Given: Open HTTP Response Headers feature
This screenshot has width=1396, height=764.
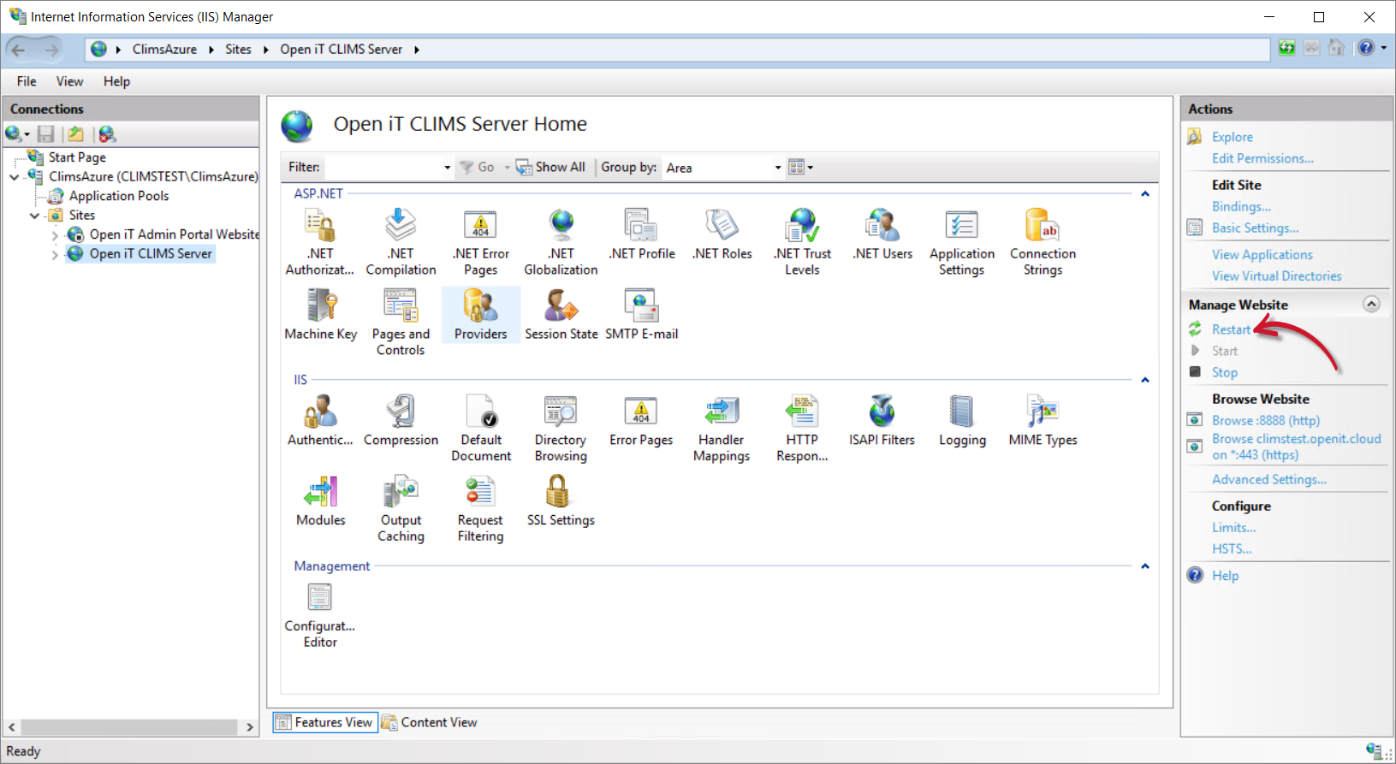Looking at the screenshot, I should point(802,429).
